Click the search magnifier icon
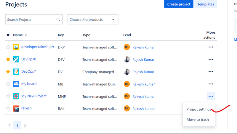The width and height of the screenshot is (237, 134). [58, 19]
